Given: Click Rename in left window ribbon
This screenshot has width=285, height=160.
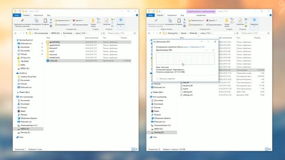Looking at the screenshot, I should (80, 25).
